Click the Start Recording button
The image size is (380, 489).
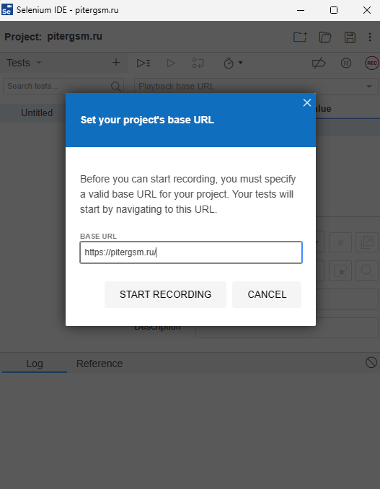pyautogui.click(x=165, y=294)
